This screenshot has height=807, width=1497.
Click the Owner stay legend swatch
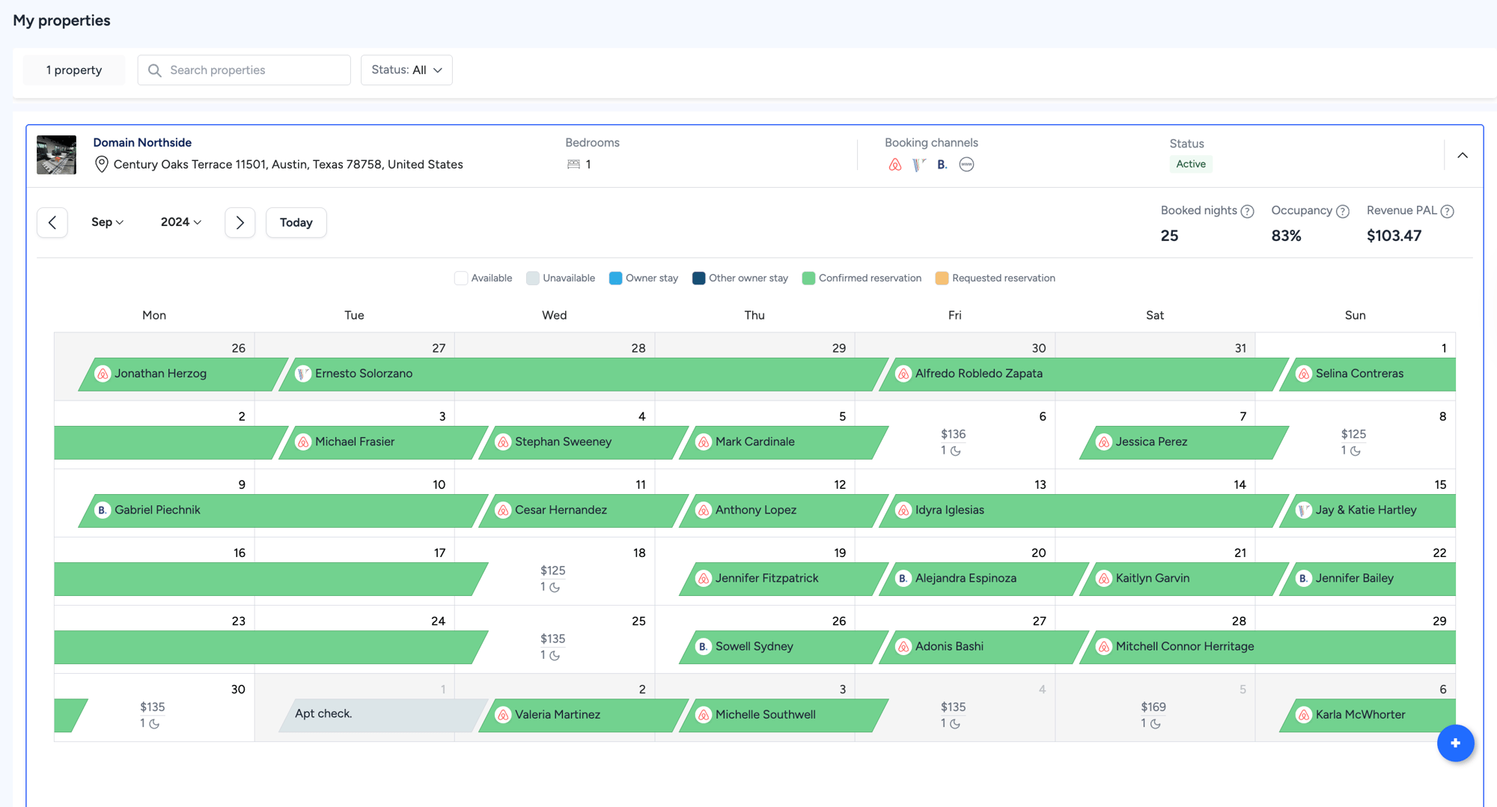[x=615, y=278]
